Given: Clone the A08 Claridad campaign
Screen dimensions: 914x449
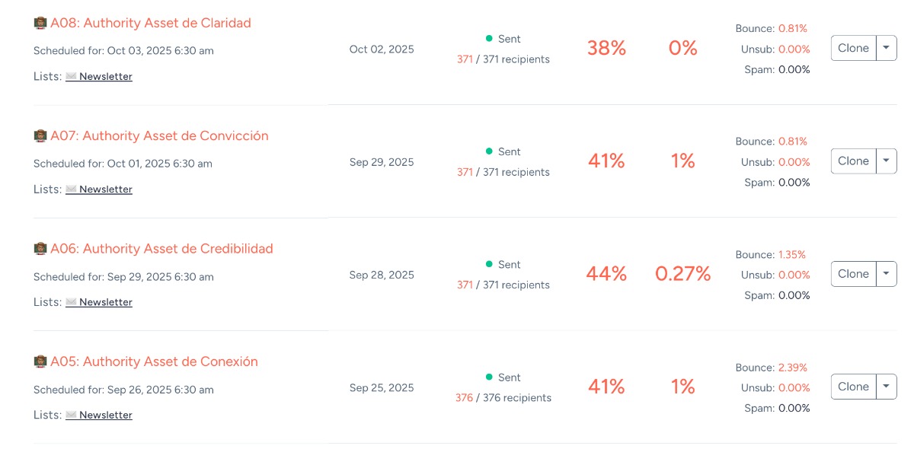Looking at the screenshot, I should [x=853, y=48].
